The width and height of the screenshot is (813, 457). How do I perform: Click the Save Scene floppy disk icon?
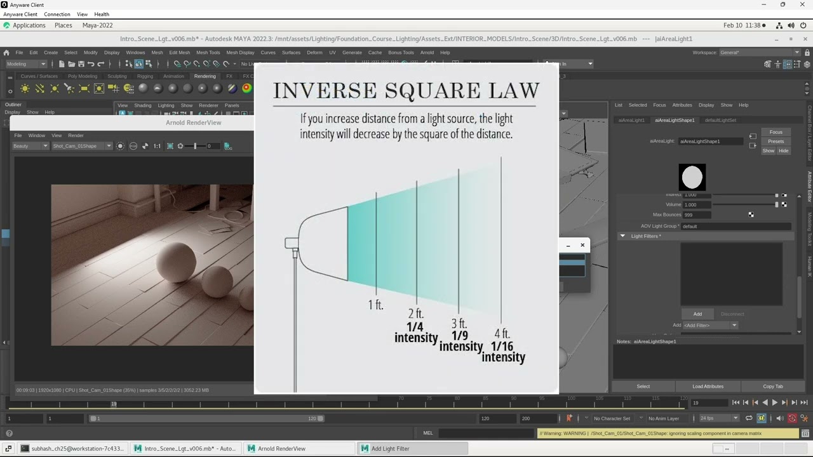point(81,64)
